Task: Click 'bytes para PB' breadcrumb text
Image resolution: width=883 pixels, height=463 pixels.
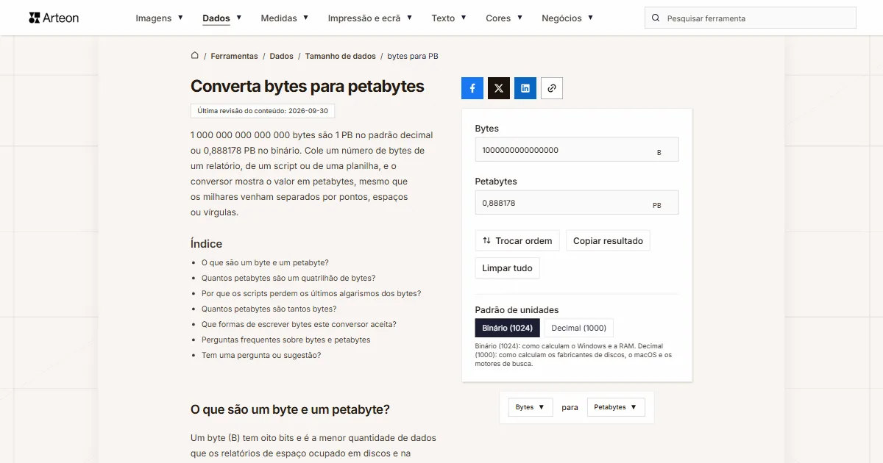Action: (413, 56)
